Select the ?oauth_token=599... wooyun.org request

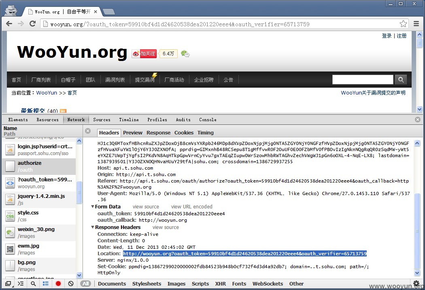tap(39, 183)
